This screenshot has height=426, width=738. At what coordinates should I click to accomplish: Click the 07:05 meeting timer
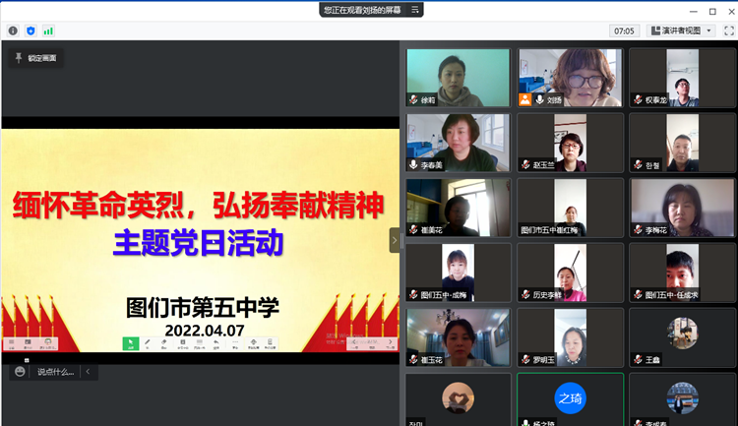(x=624, y=31)
